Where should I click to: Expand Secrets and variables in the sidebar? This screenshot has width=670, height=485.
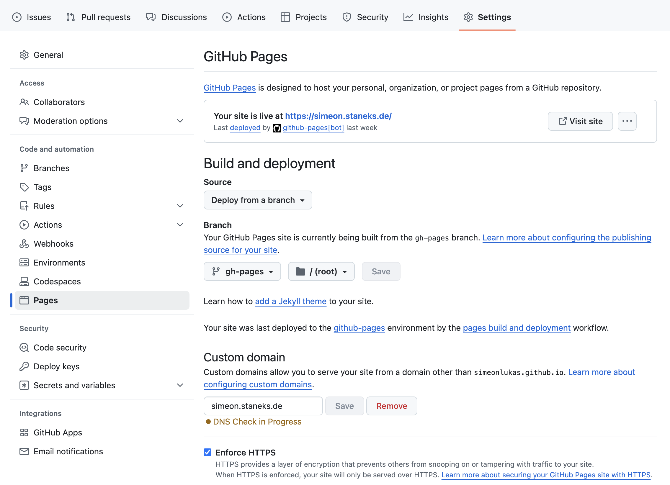(180, 385)
